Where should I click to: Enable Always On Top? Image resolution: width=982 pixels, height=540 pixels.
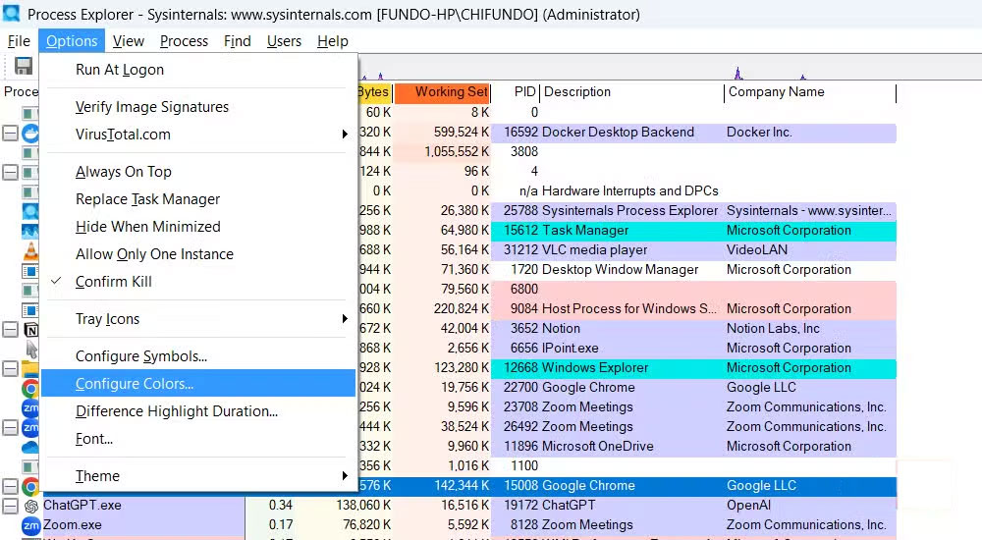123,172
